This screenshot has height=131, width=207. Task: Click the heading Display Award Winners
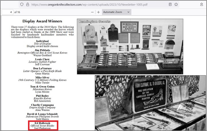click(x=42, y=21)
